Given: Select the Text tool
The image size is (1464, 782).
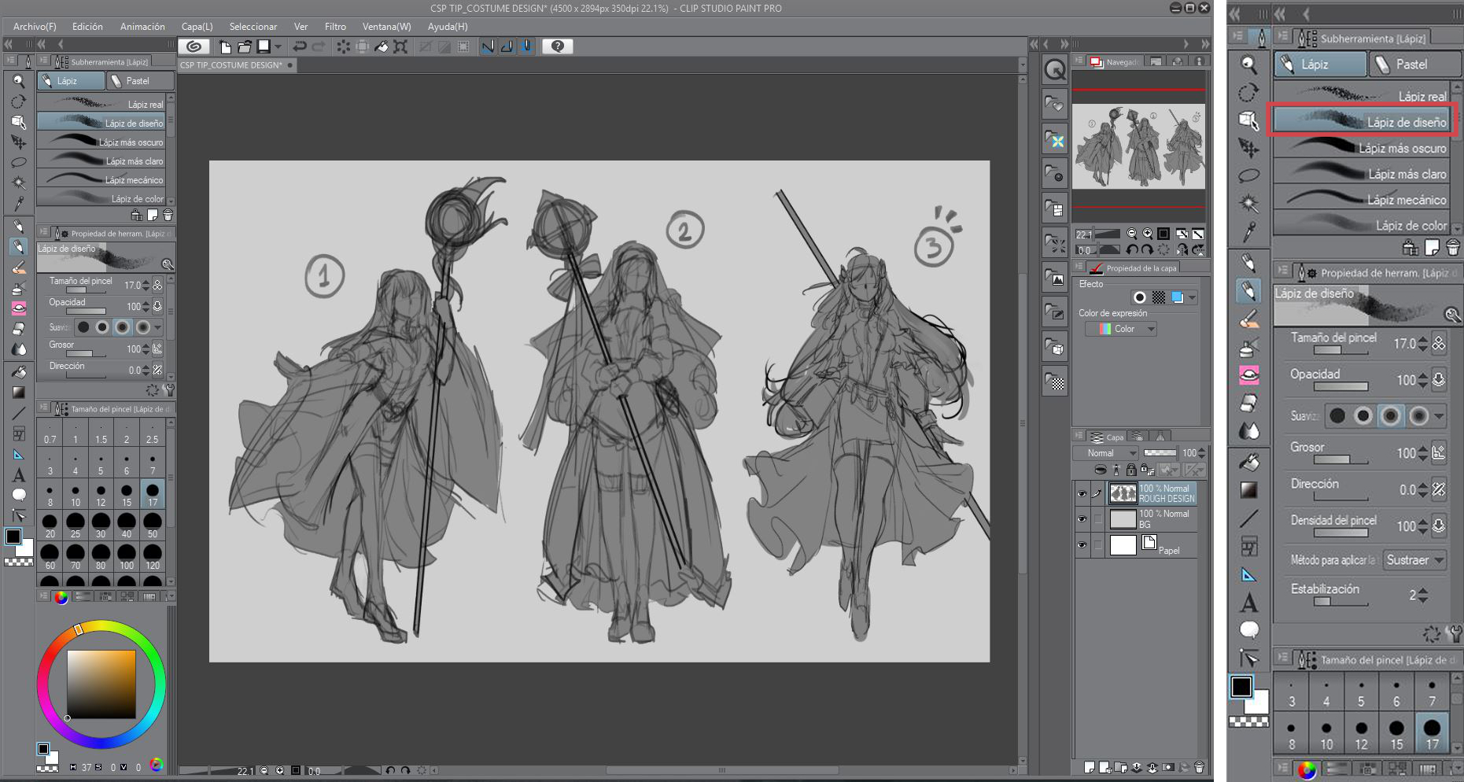Looking at the screenshot, I should click(x=19, y=475).
